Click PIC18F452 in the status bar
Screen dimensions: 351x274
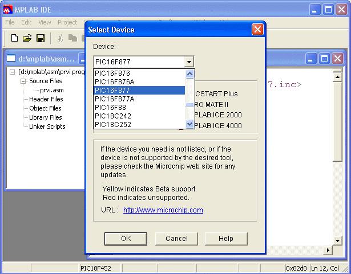pos(95,268)
